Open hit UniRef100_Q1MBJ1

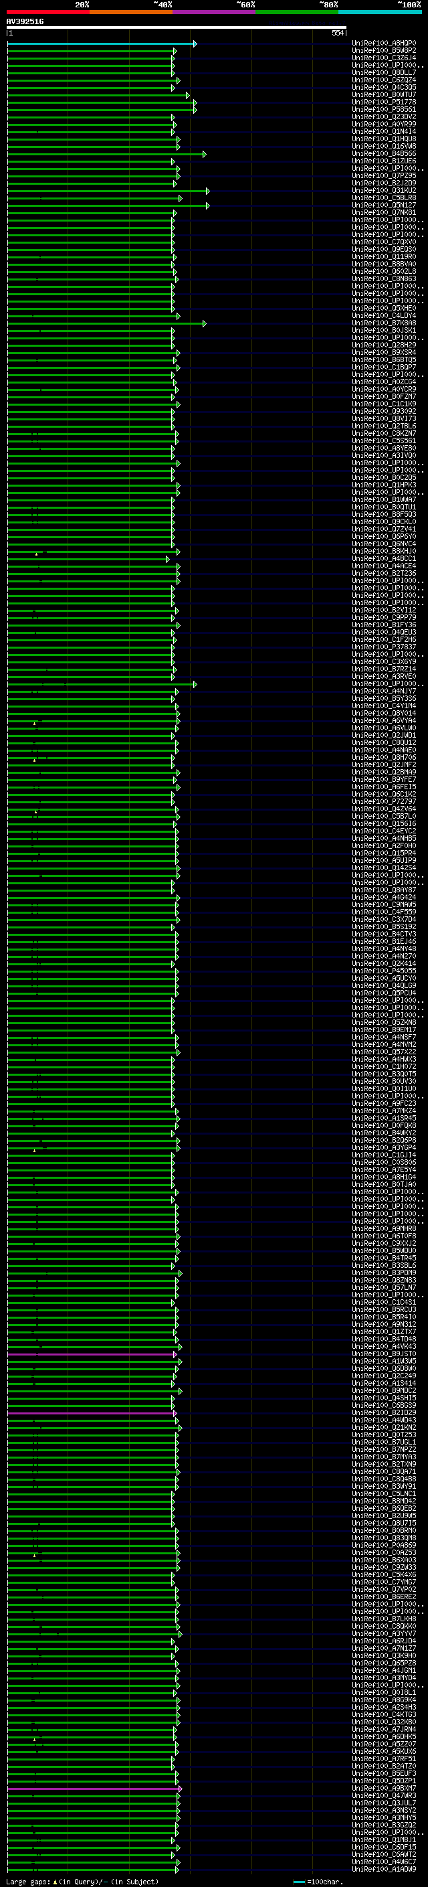(384, 1839)
